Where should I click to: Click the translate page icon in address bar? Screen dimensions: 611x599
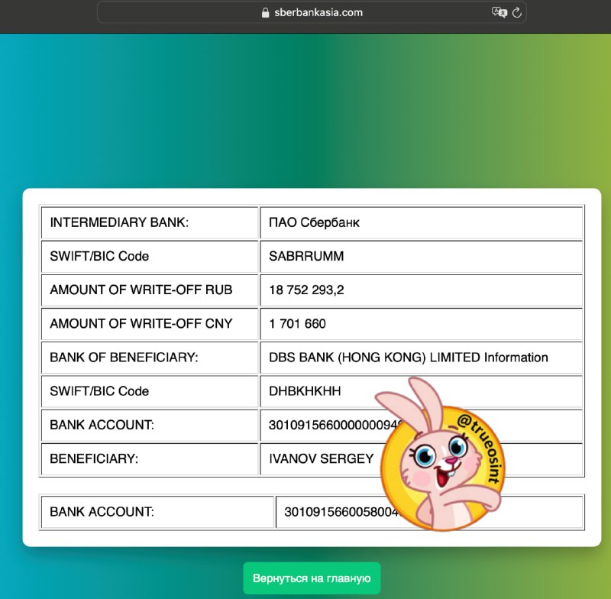(x=499, y=12)
